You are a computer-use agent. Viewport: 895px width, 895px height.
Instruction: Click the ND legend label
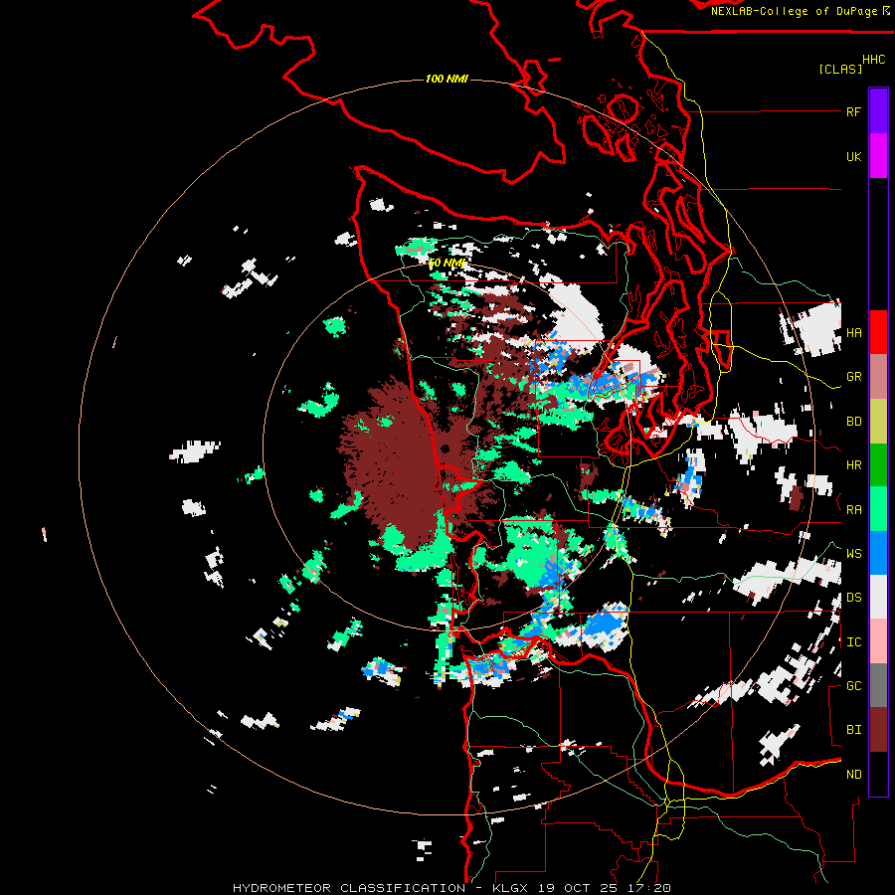[853, 775]
